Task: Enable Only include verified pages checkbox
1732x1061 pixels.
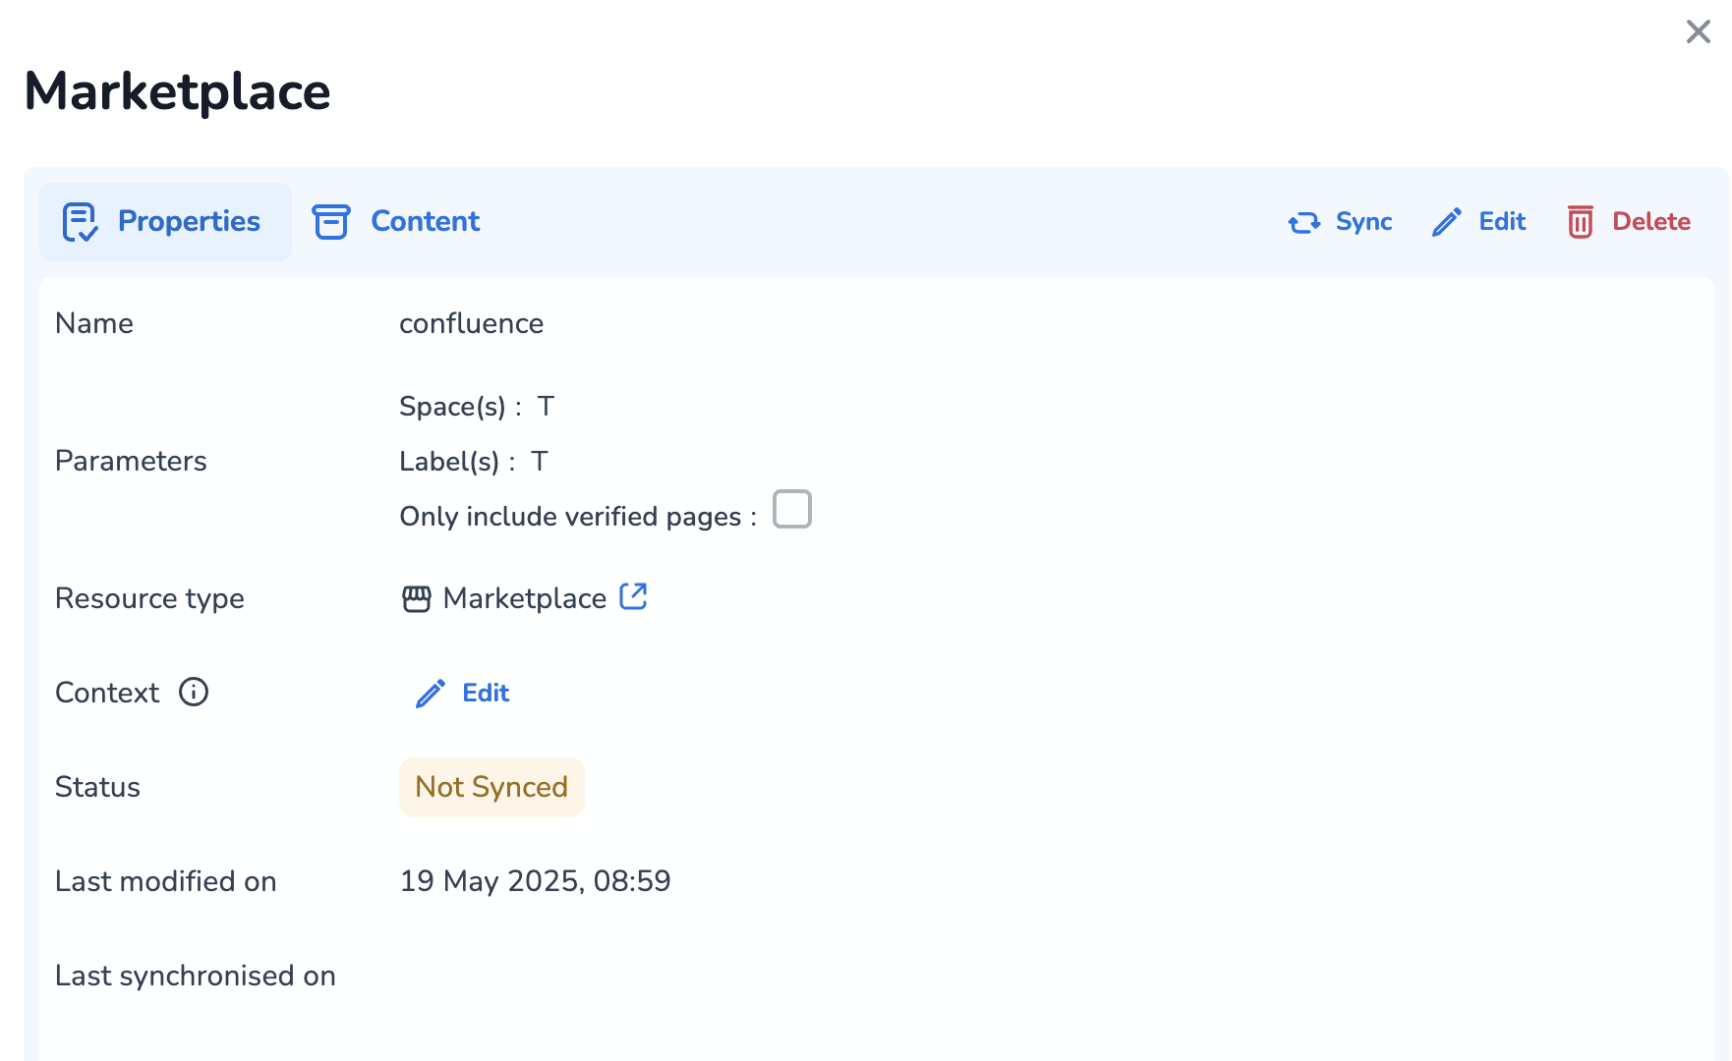Action: click(x=791, y=510)
